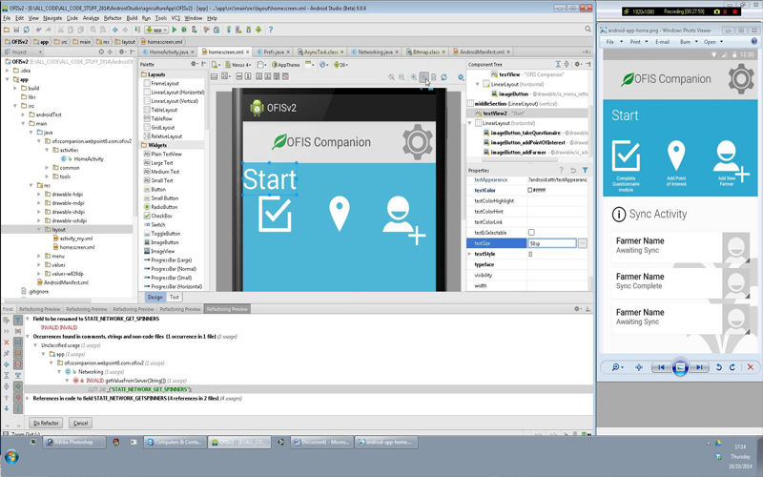Click the refresh icon in design toolbar

tap(443, 77)
